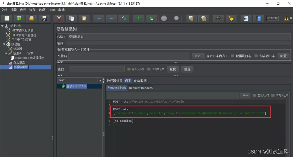Click the New test plan toolbar icon
This screenshot has width=293, height=157.
pyautogui.click(x=7, y=18)
